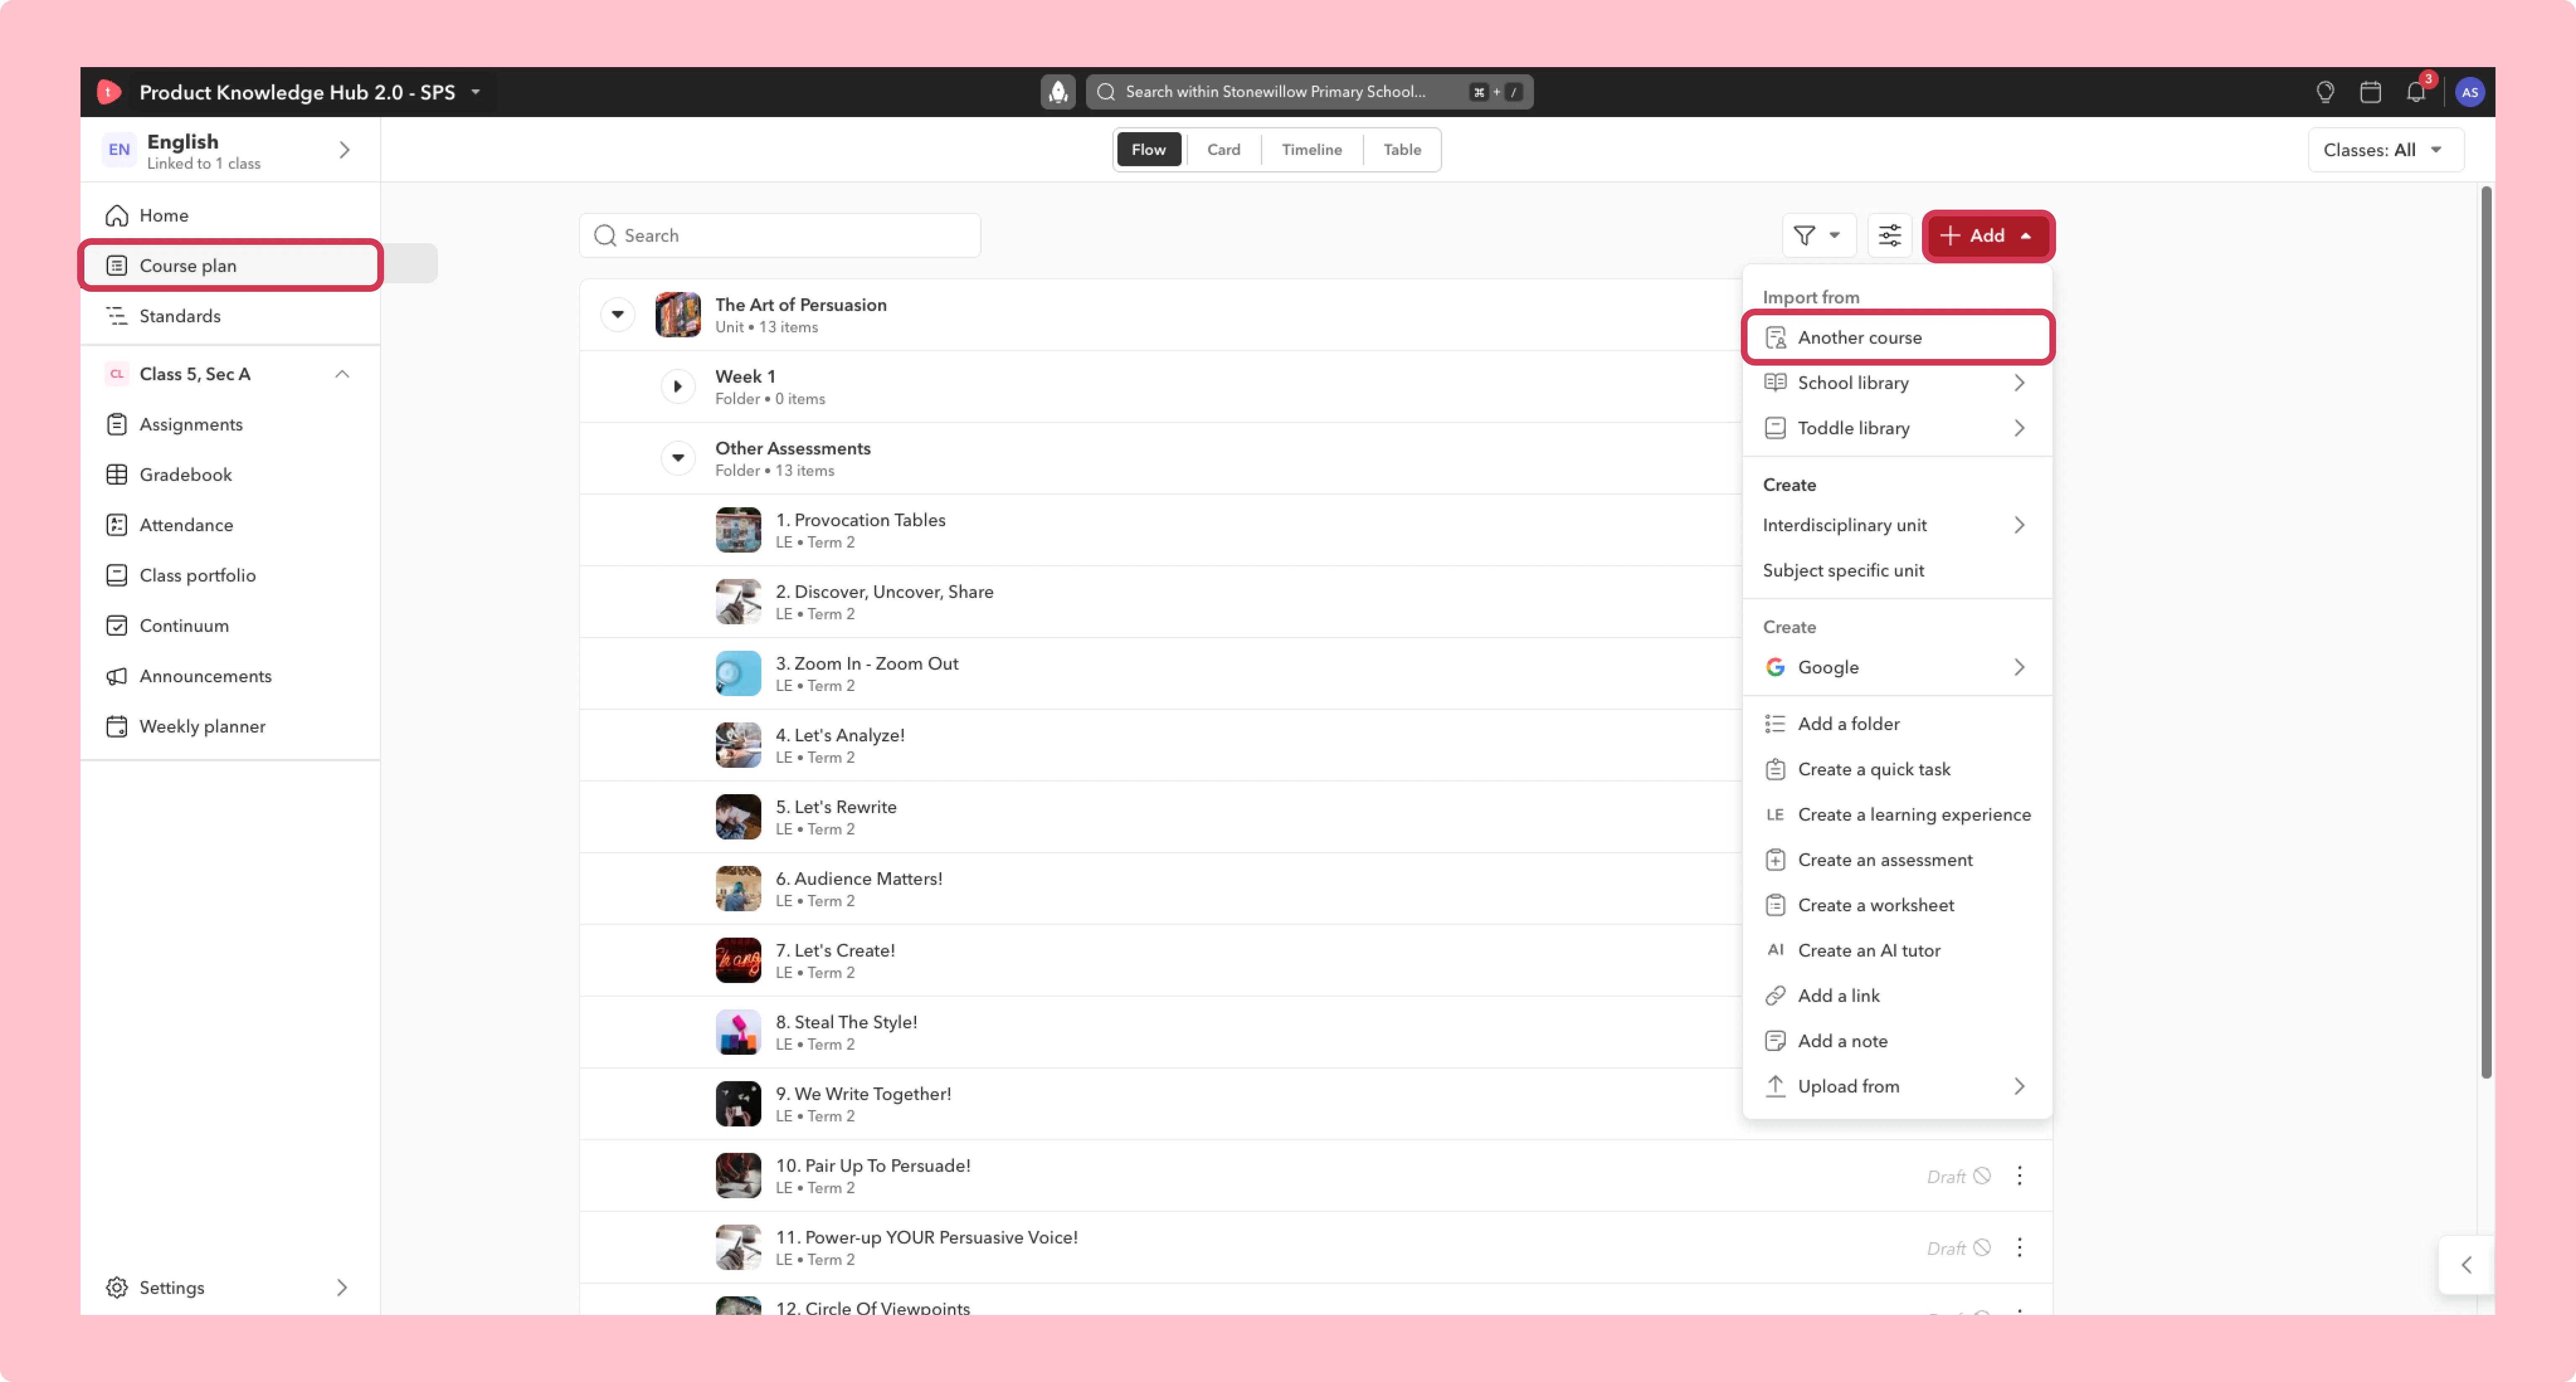
Task: Switch to the Table view tab
Action: (x=1402, y=150)
